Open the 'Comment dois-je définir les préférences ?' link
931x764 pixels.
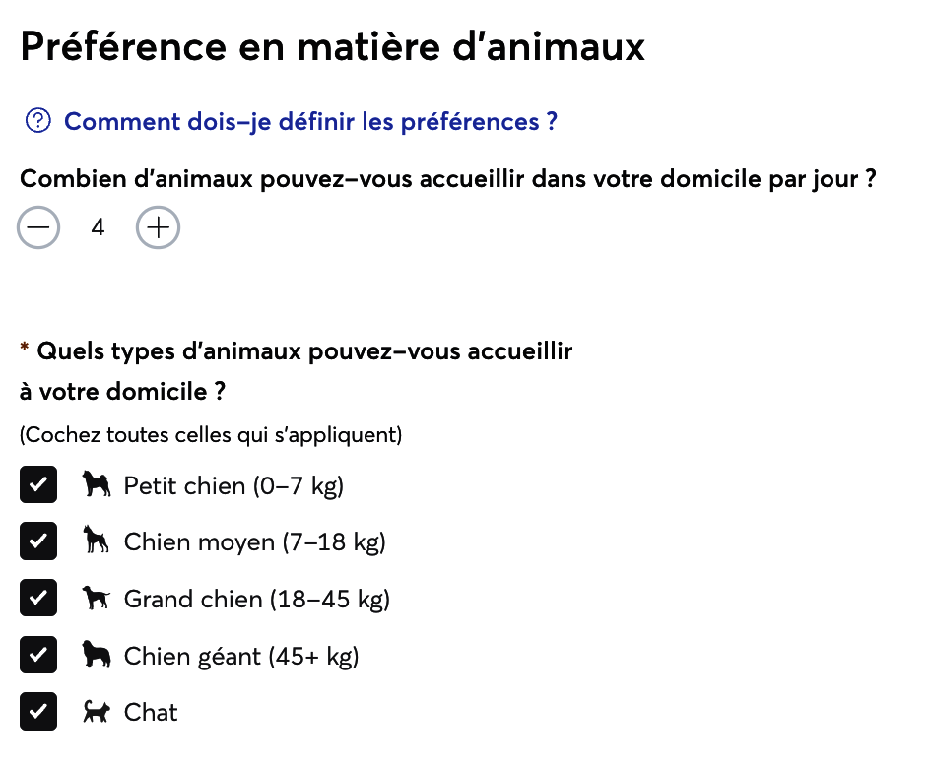310,122
